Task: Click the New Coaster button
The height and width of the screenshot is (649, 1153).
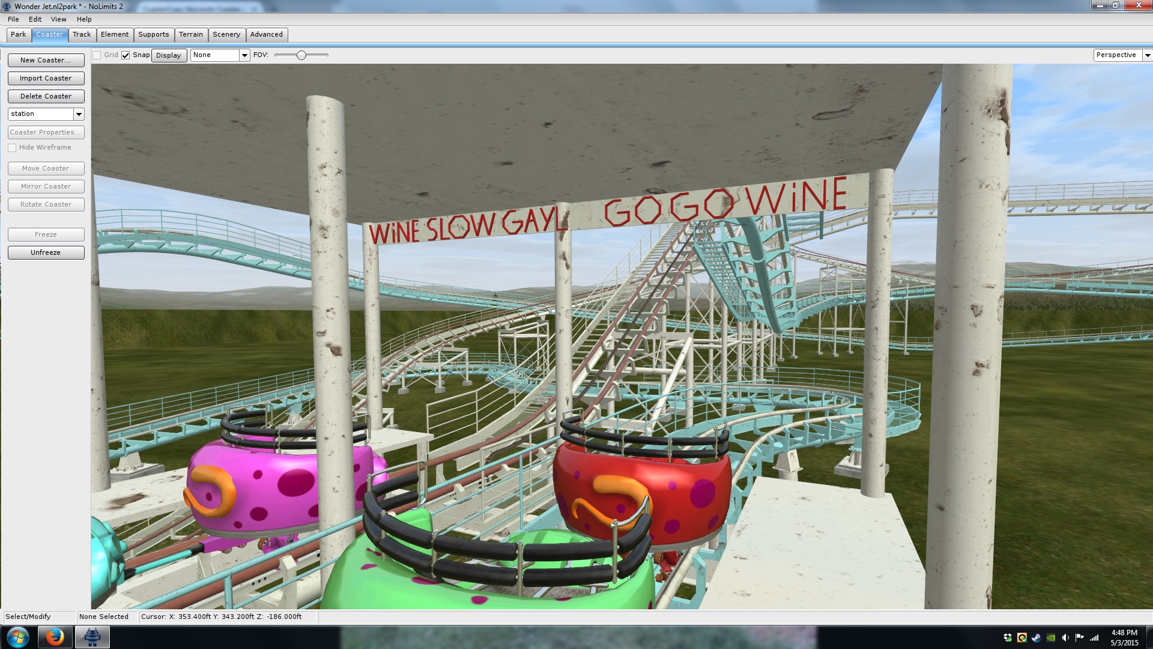Action: [46, 60]
